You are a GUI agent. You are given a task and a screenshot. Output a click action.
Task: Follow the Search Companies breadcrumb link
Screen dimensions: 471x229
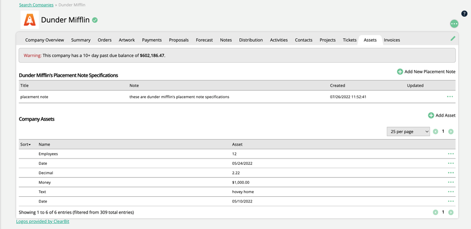[36, 5]
